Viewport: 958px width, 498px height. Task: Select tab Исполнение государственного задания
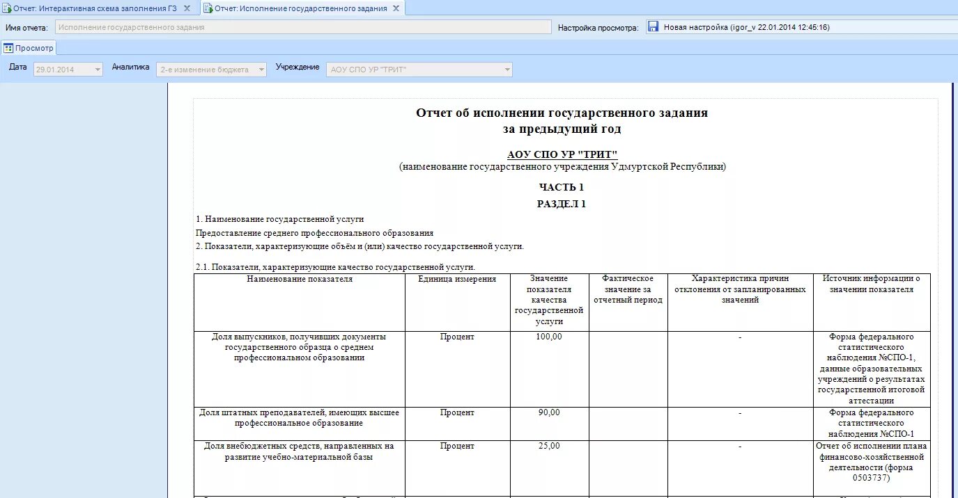tap(301, 8)
